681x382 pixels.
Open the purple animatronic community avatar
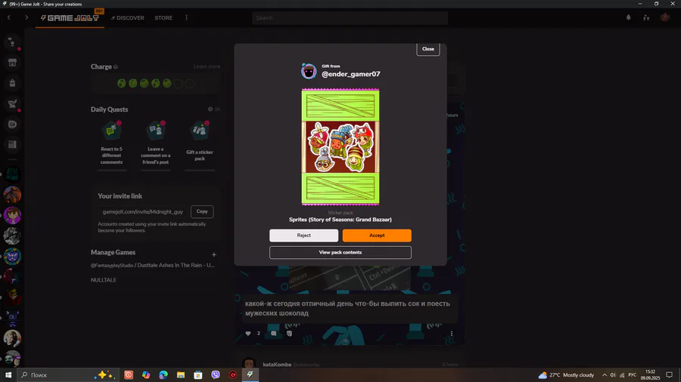(12, 318)
